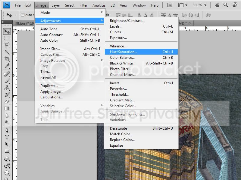Select the Eyedropper tool

tap(7, 66)
